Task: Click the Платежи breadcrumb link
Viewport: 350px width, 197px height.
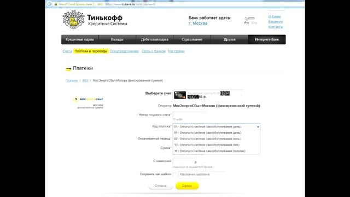Action: [72, 80]
